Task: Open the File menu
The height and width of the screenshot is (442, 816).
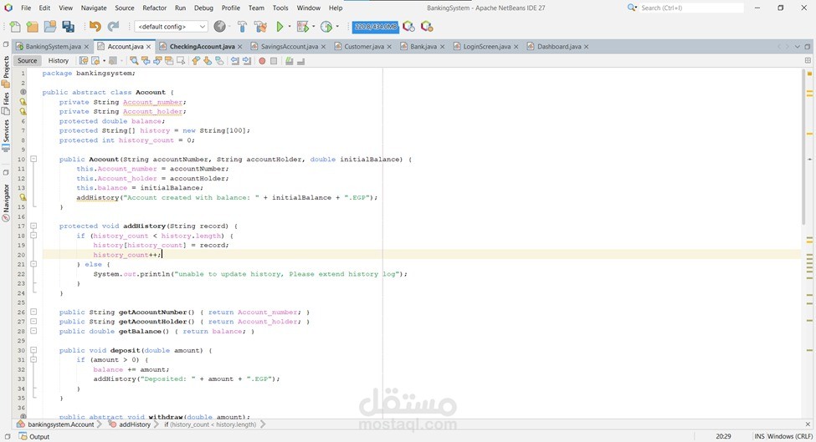Action: pyautogui.click(x=26, y=8)
